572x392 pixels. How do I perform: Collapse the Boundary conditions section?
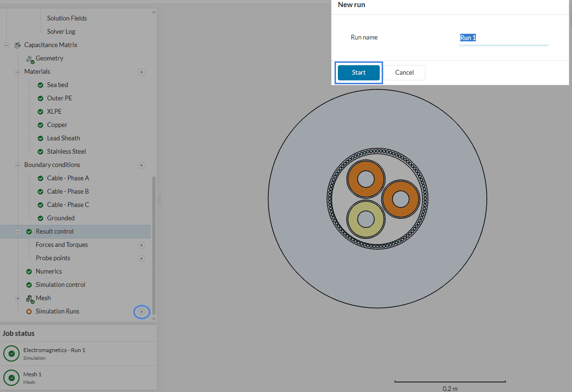18,165
